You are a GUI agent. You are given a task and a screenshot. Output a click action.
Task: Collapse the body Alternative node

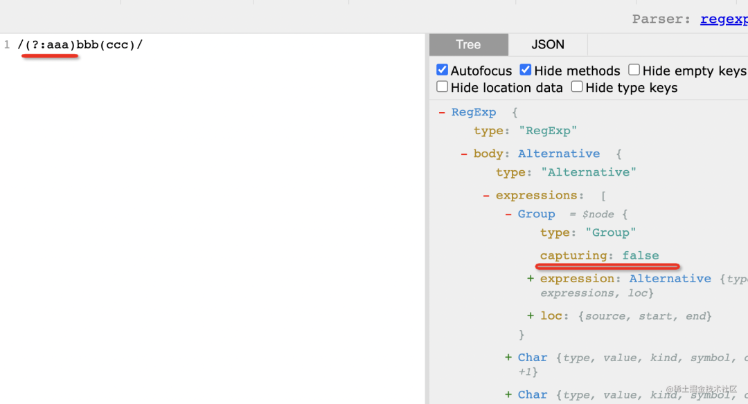point(463,154)
